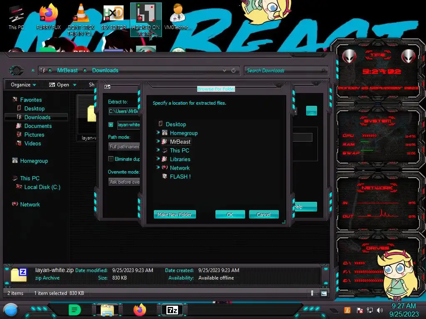Image resolution: width=426 pixels, height=319 pixels.
Task: Open the Organize menu
Action: click(23, 85)
